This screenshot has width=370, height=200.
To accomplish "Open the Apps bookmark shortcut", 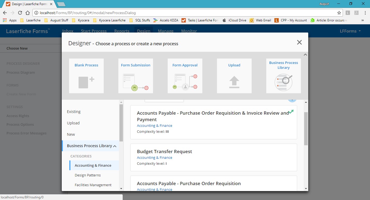I will (x=10, y=20).
